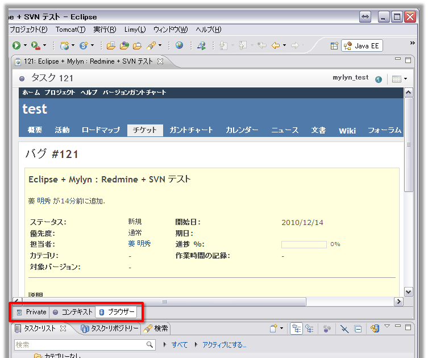
Task: Click the New Task icon in task list
Action: (273, 328)
